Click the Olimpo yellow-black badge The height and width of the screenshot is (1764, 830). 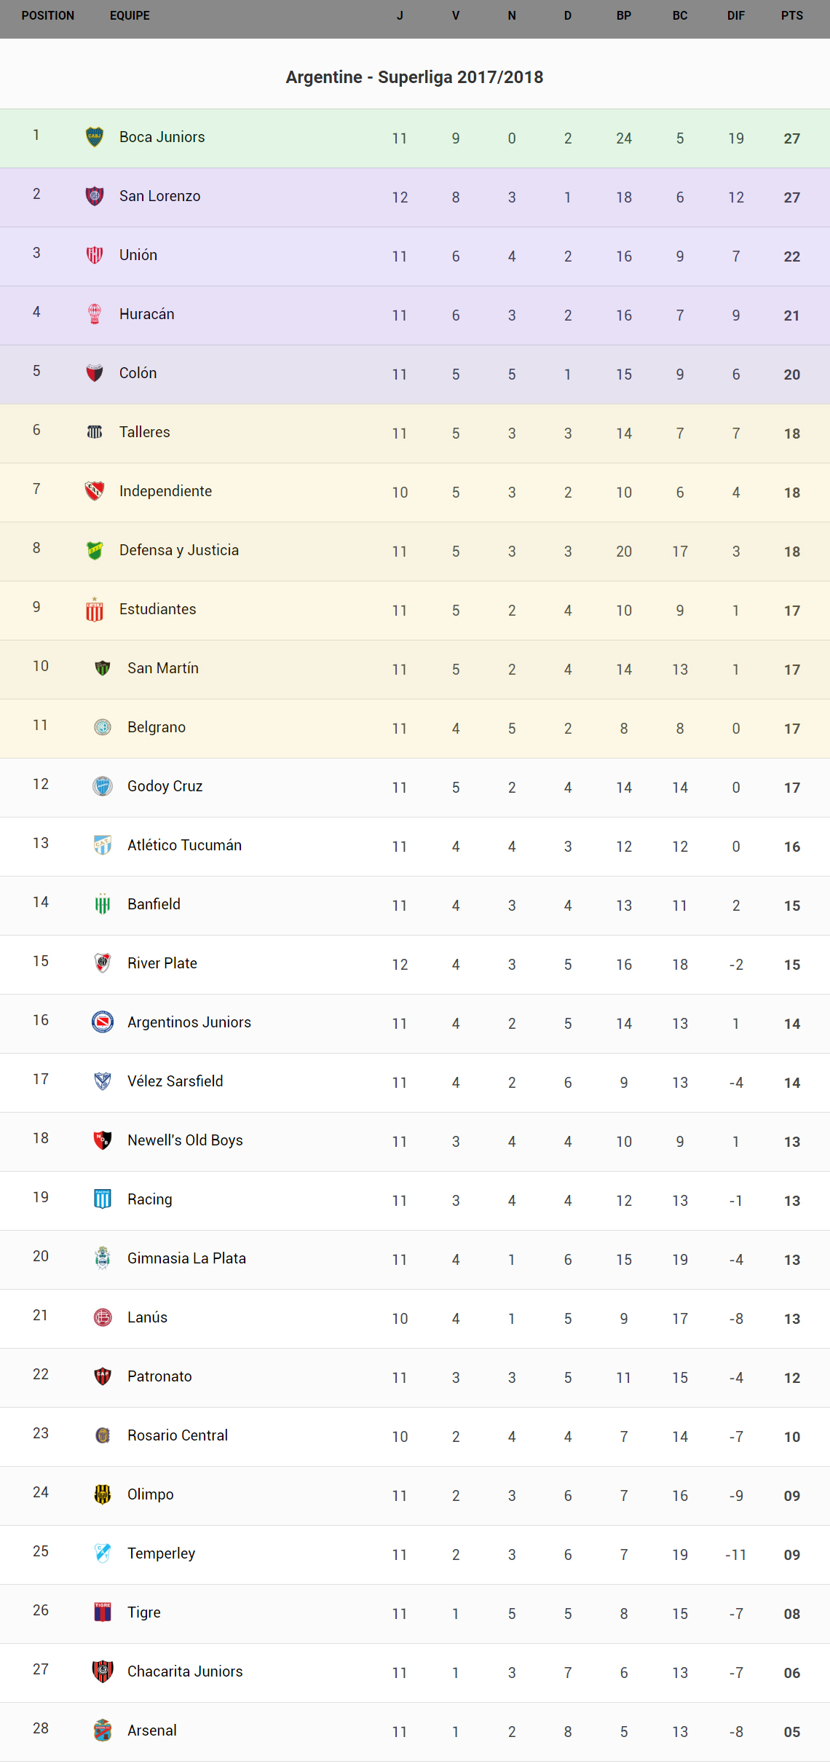coord(103,1494)
